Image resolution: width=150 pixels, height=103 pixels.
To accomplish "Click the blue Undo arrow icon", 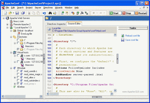I will pyautogui.click(x=44, y=13).
